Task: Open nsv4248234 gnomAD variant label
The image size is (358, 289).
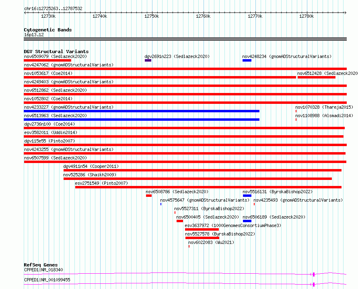Action: click(x=287, y=56)
